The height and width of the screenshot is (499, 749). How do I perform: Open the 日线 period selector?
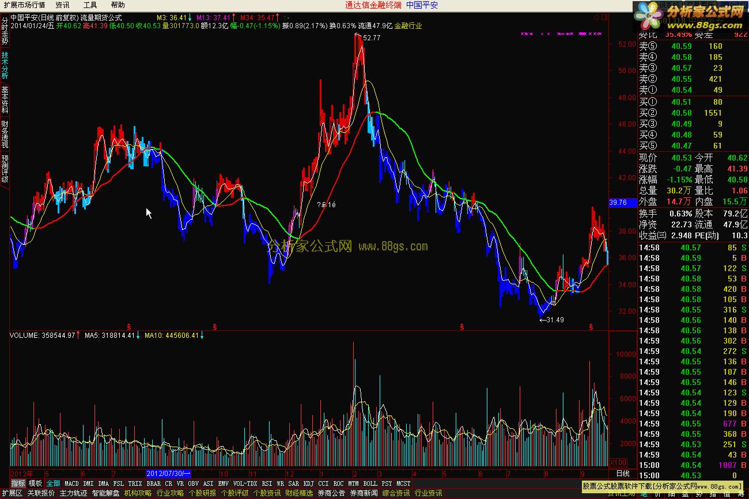tap(623, 473)
